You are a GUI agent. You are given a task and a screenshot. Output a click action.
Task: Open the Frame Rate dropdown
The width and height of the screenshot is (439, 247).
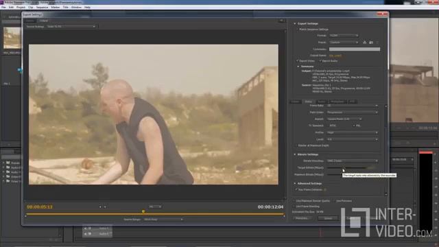pyautogui.click(x=352, y=106)
